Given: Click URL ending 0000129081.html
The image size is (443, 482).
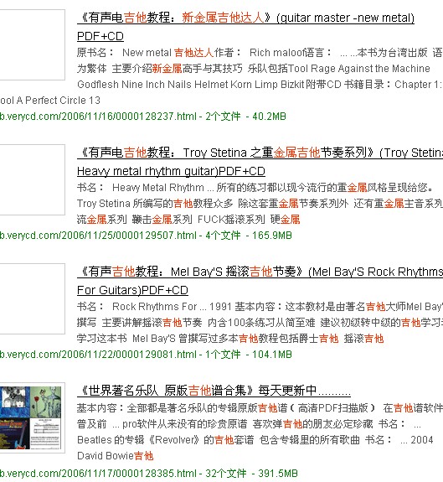Looking at the screenshot, I should 98,355.
